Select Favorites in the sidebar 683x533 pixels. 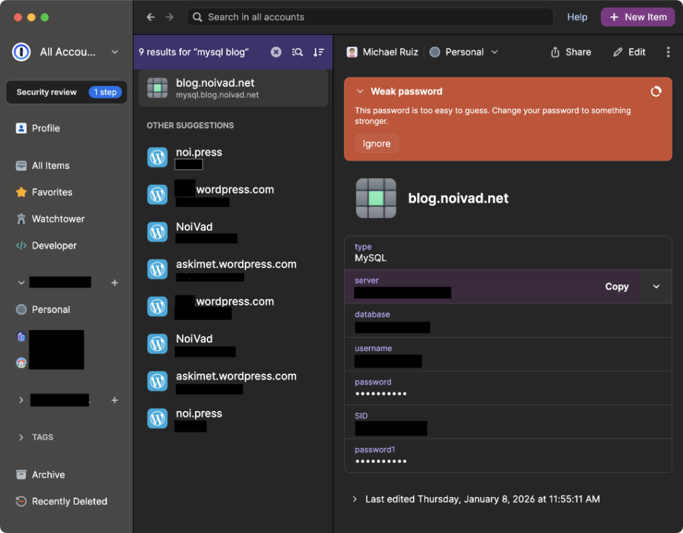(x=51, y=192)
